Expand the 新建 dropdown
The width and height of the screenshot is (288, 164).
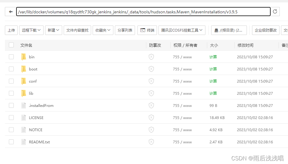[x=53, y=30]
